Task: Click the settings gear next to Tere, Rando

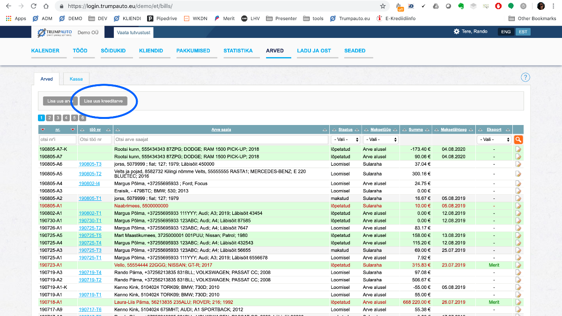Action: (x=457, y=31)
